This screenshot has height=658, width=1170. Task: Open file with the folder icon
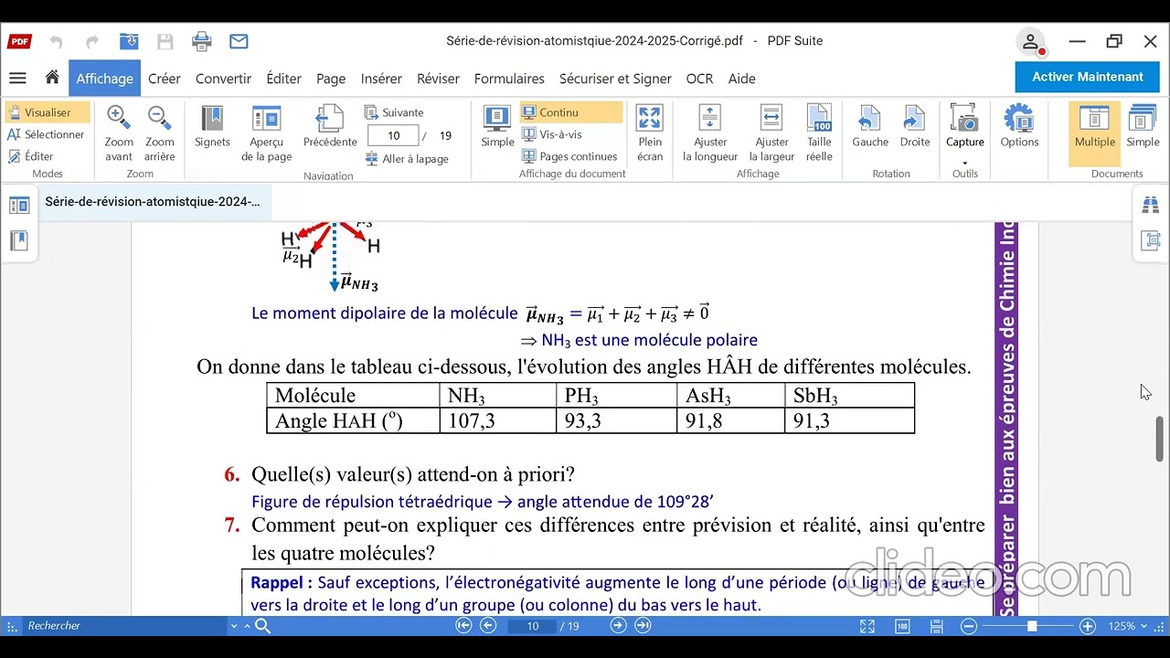pos(129,41)
